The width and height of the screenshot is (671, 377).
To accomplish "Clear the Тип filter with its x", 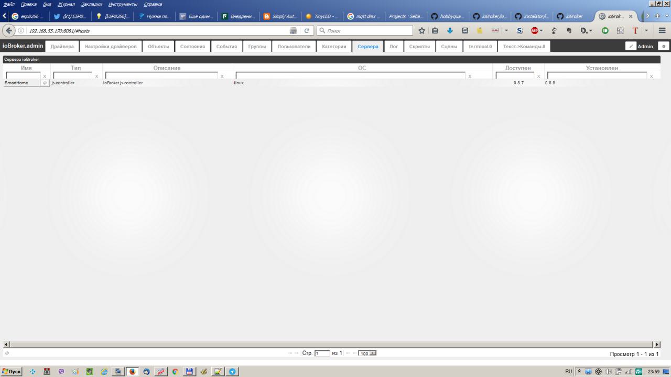I will click(x=96, y=76).
